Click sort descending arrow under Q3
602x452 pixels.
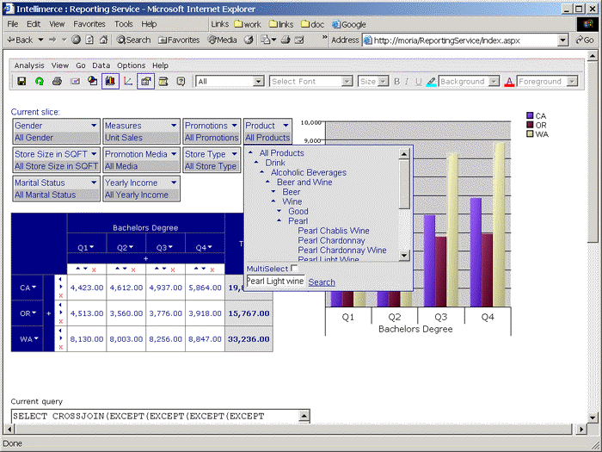pyautogui.click(x=165, y=269)
